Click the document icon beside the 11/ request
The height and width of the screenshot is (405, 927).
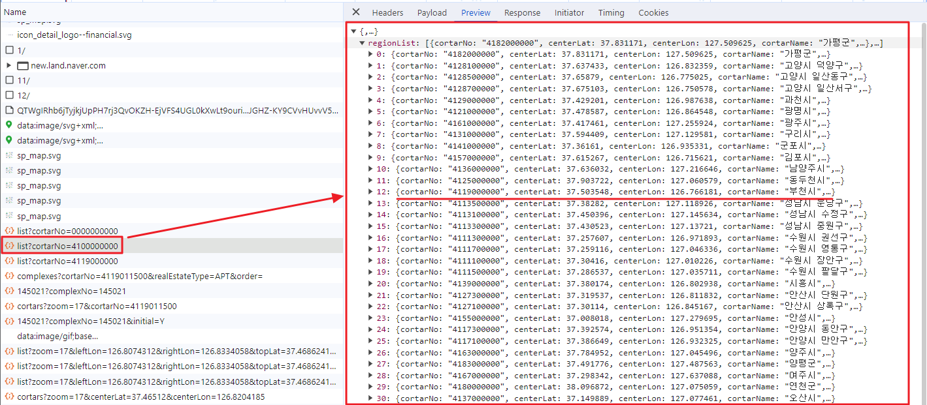pos(9,80)
